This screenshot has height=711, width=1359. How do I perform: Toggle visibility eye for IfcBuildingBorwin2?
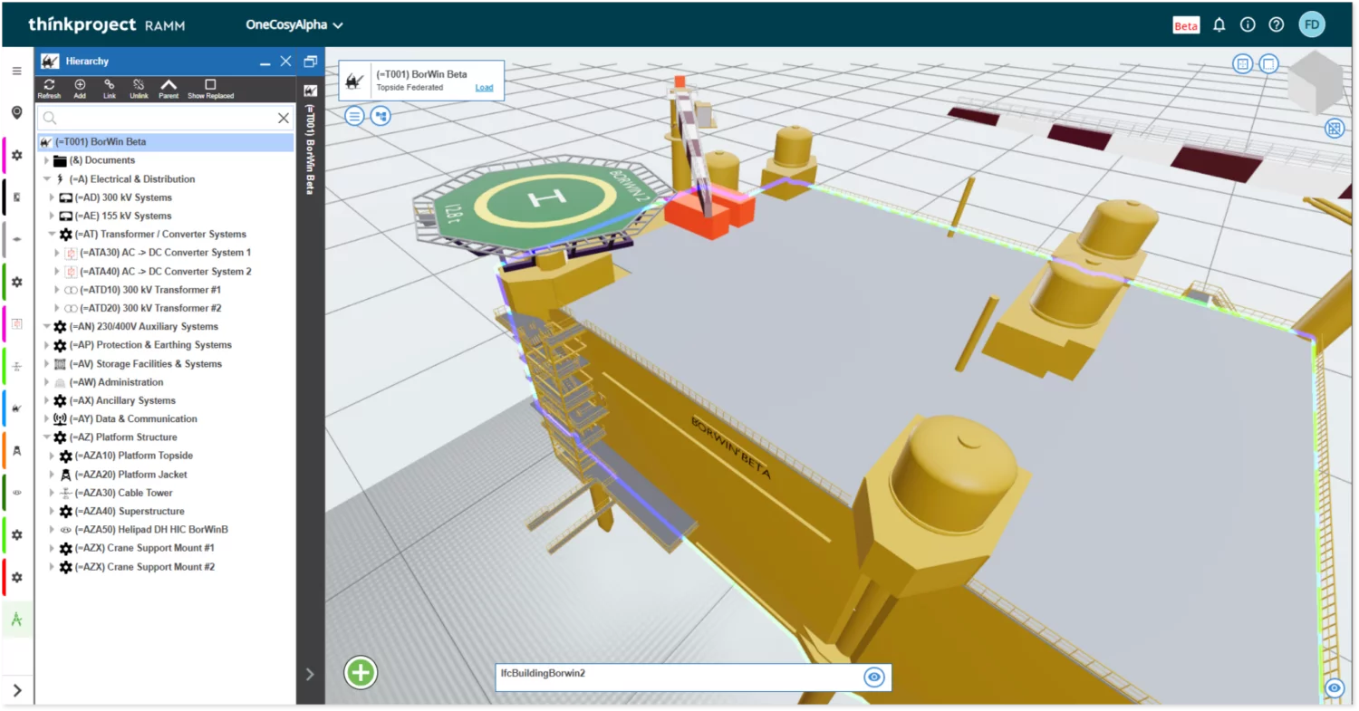click(873, 677)
